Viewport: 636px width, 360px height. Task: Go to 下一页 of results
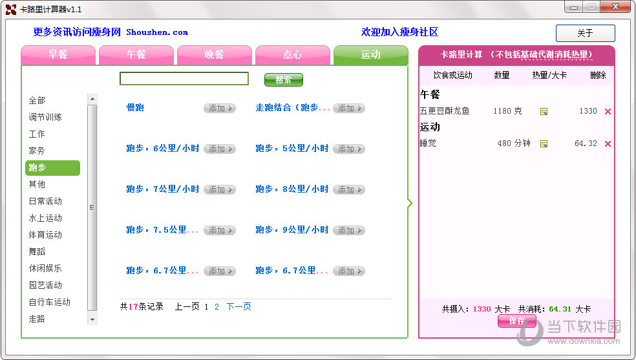pos(239,307)
